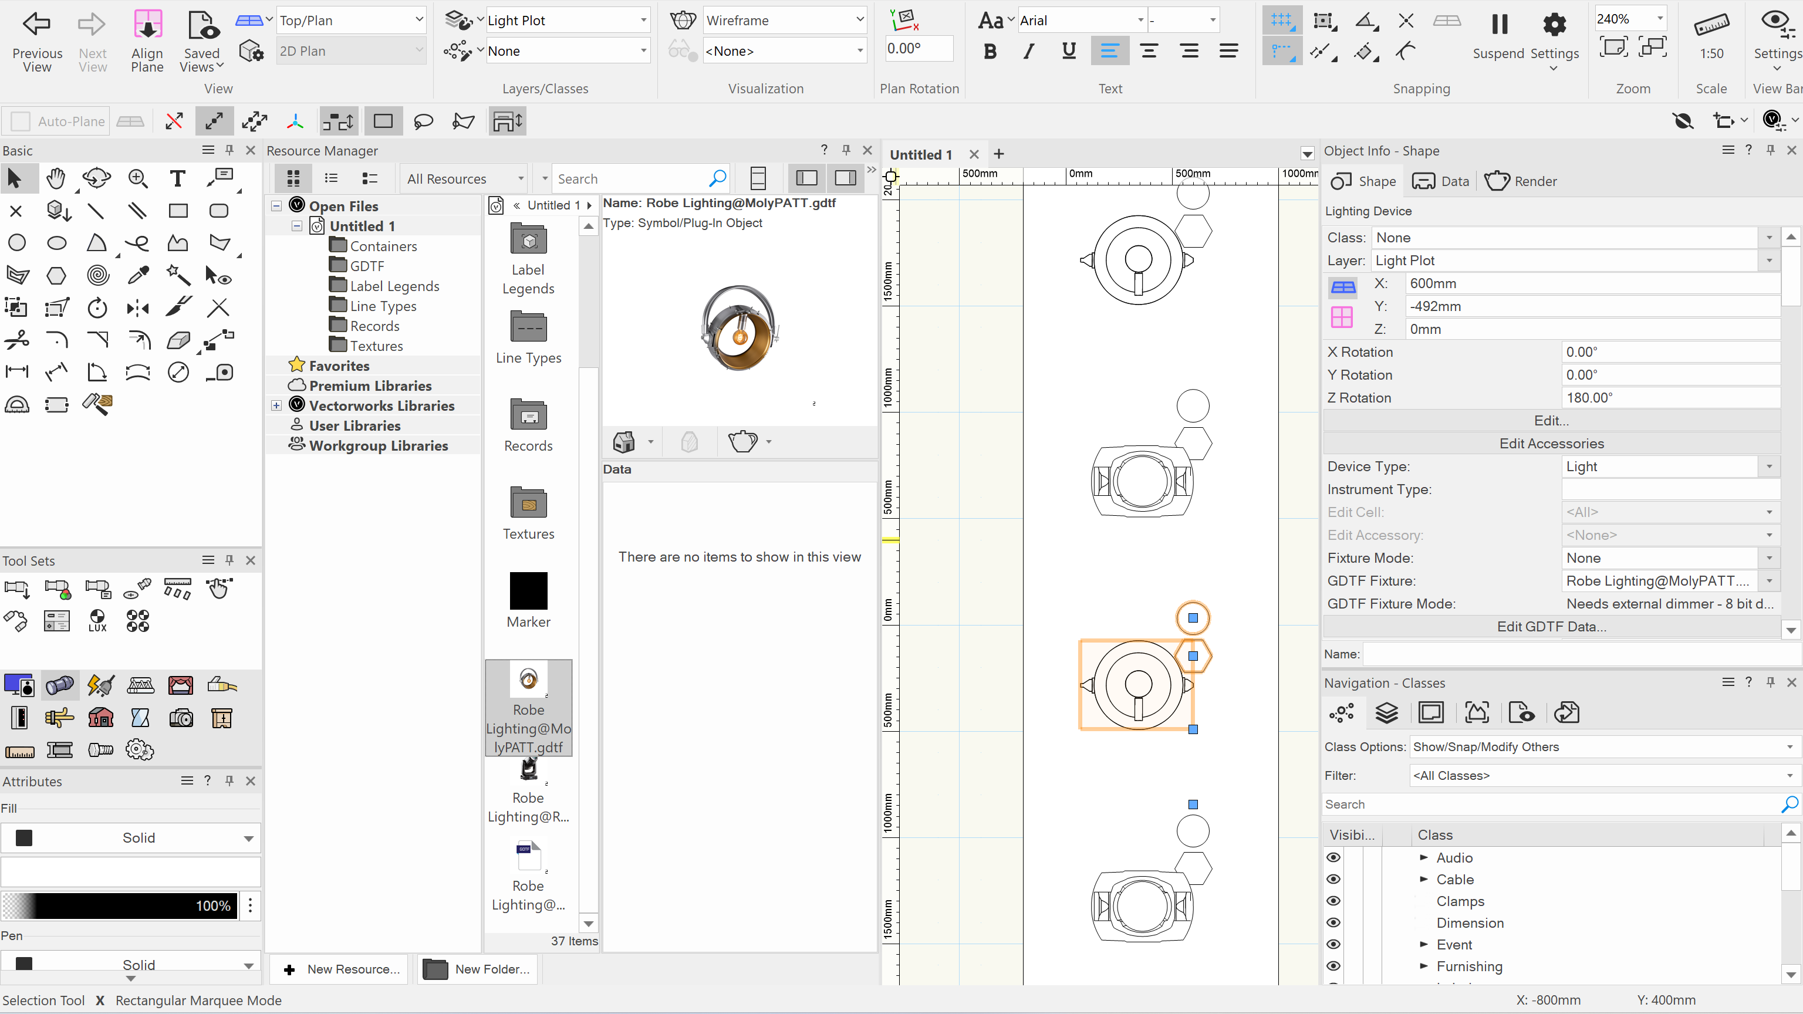Image resolution: width=1803 pixels, height=1014 pixels.
Task: Open the Top/Plan view dropdown
Action: (x=352, y=21)
